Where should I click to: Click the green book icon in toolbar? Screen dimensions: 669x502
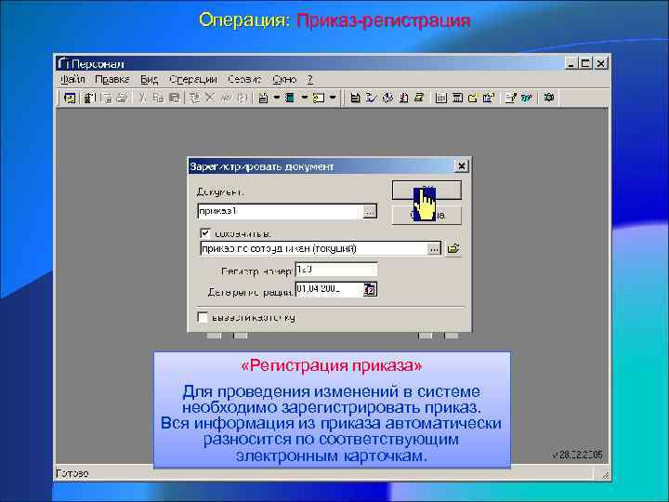(290, 98)
